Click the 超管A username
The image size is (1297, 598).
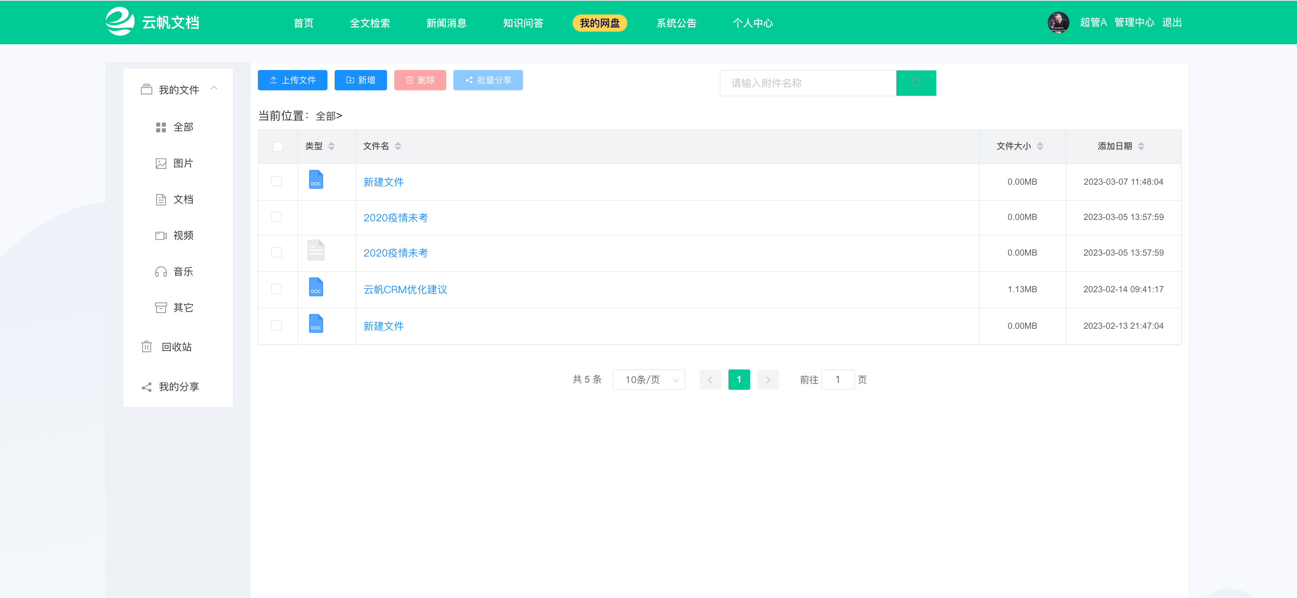click(x=1093, y=23)
